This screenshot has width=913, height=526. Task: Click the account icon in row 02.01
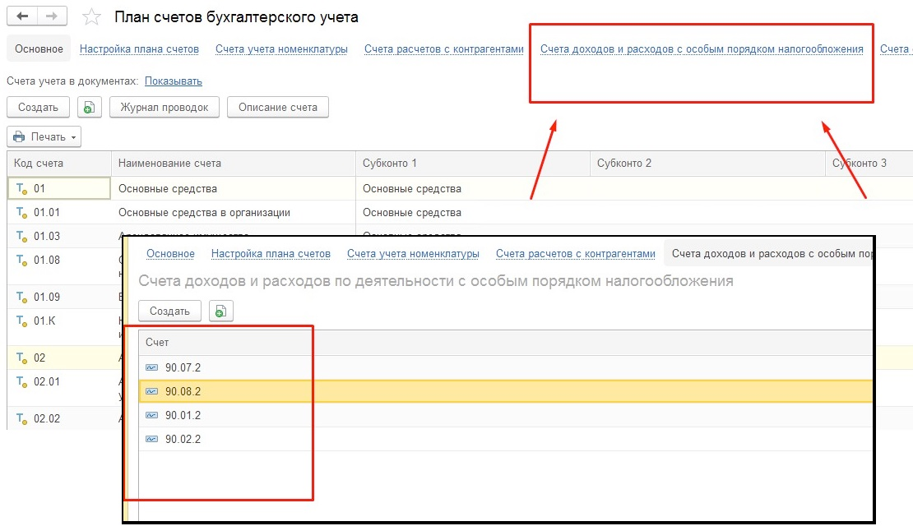pyautogui.click(x=22, y=381)
